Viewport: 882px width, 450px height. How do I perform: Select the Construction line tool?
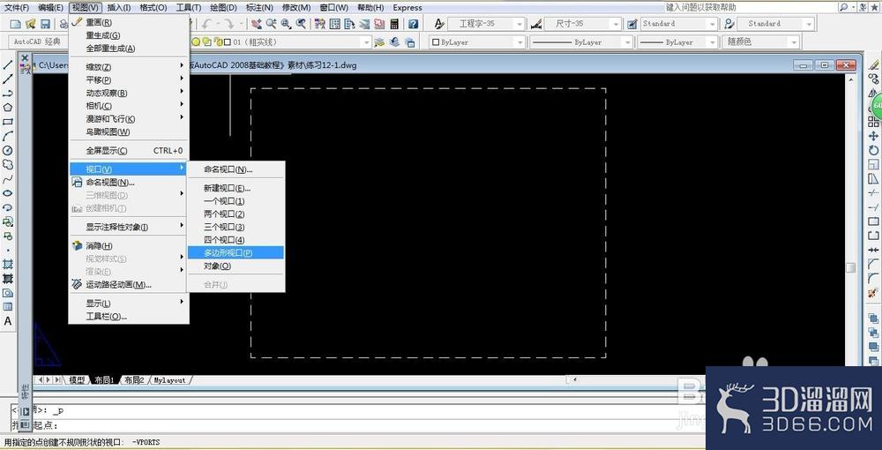pos(8,79)
